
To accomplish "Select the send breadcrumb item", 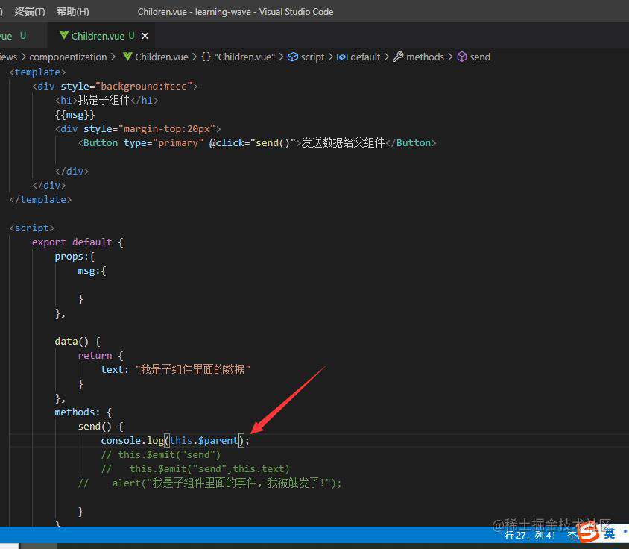I will point(474,57).
